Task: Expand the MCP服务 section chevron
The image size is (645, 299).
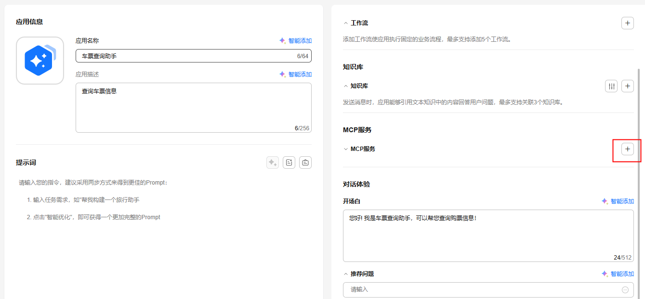Action: coord(345,149)
